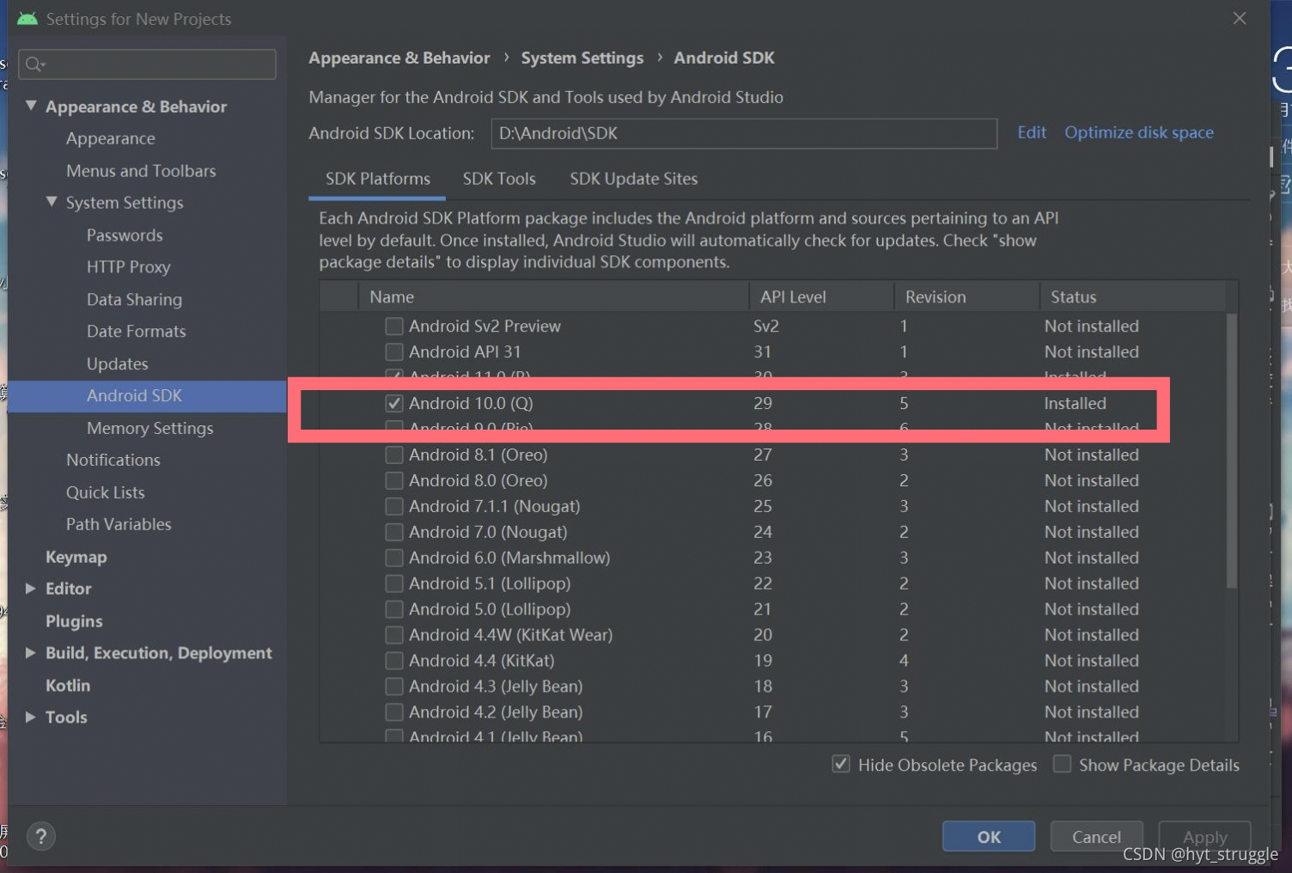Switch to the SDK Platforms tab
This screenshot has width=1292, height=873.
click(377, 179)
